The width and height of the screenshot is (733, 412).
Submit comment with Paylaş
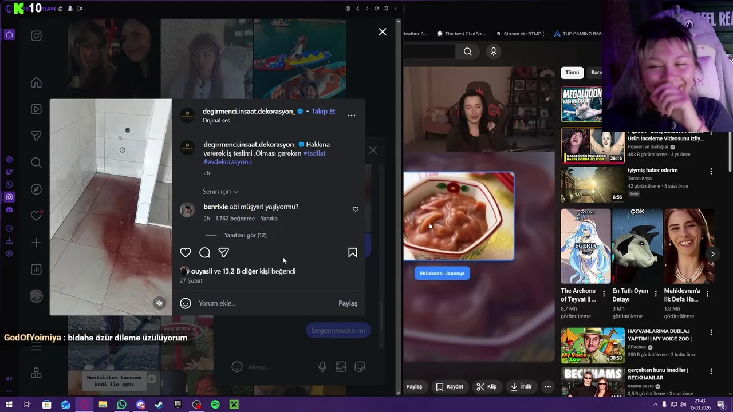[x=348, y=303]
